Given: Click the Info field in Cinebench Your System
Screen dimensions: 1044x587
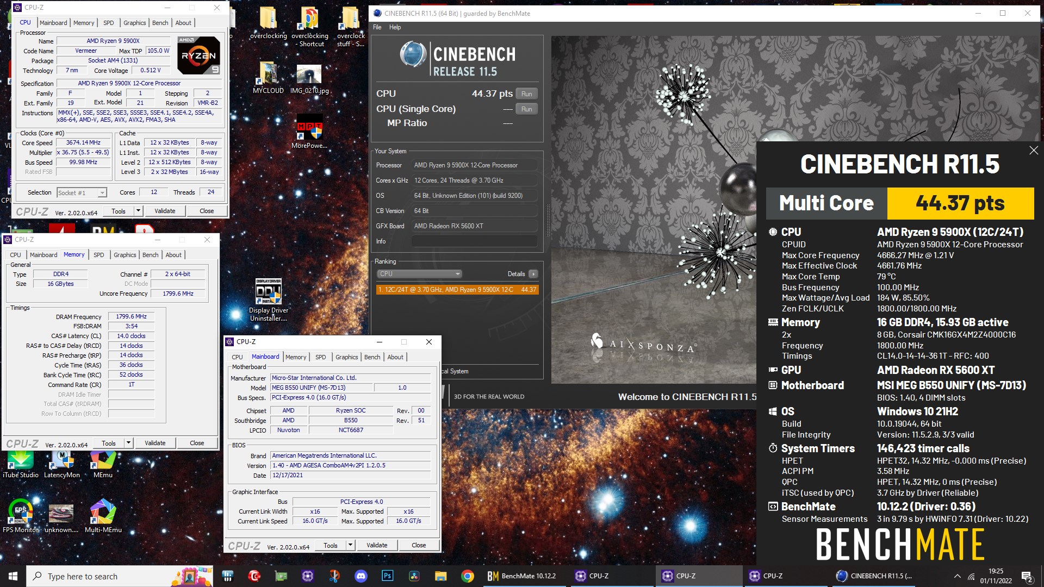Looking at the screenshot, I should coord(475,241).
